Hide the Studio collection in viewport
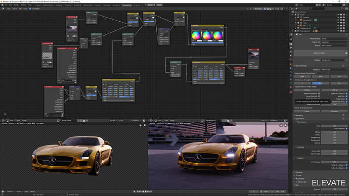Screen dimensions: 349x196 tap(338, 15)
